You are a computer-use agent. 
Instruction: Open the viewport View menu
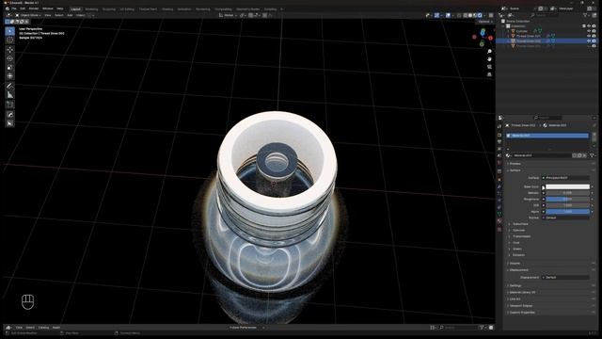[48, 15]
